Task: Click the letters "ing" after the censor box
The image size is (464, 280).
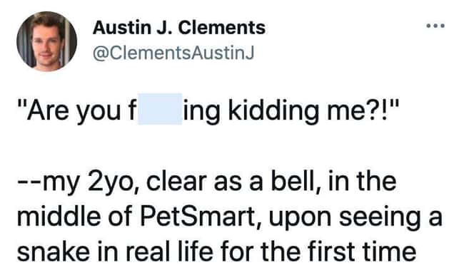Action: pyautogui.click(x=202, y=113)
